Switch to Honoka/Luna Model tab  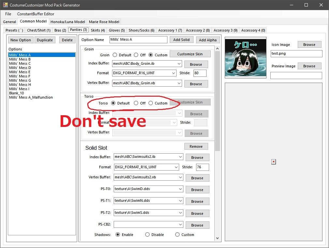tap(68, 22)
